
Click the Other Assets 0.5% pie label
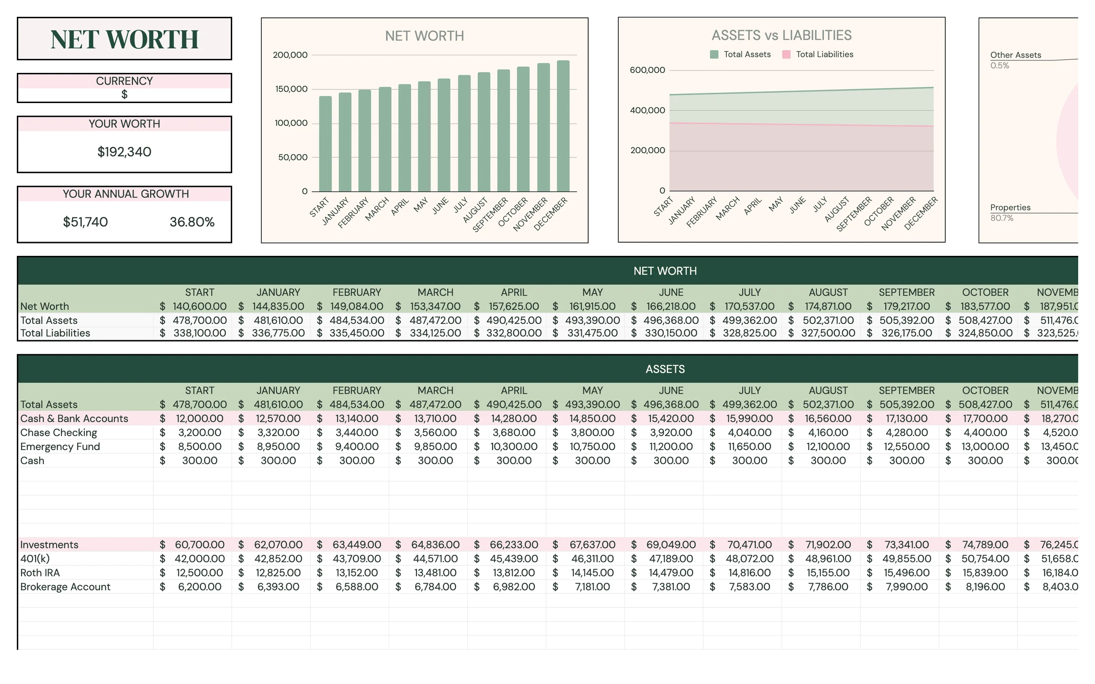[1015, 60]
